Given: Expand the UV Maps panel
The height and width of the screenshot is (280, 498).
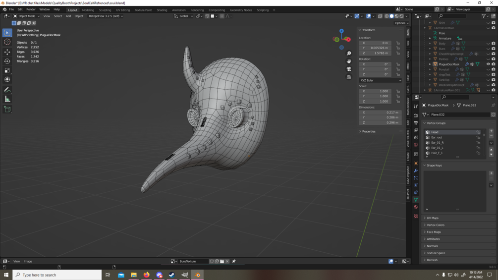Looking at the screenshot, I should pyautogui.click(x=433, y=218).
